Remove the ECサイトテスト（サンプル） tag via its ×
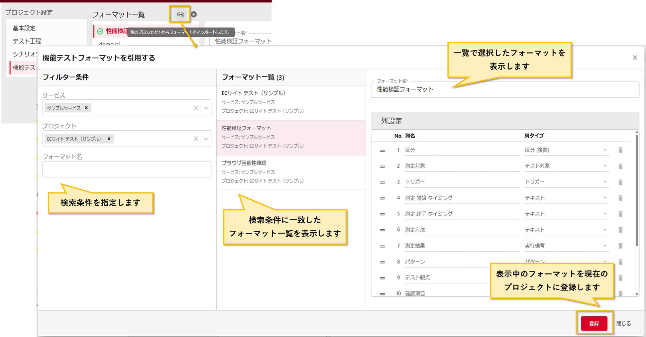The width and height of the screenshot is (646, 337). click(x=109, y=139)
